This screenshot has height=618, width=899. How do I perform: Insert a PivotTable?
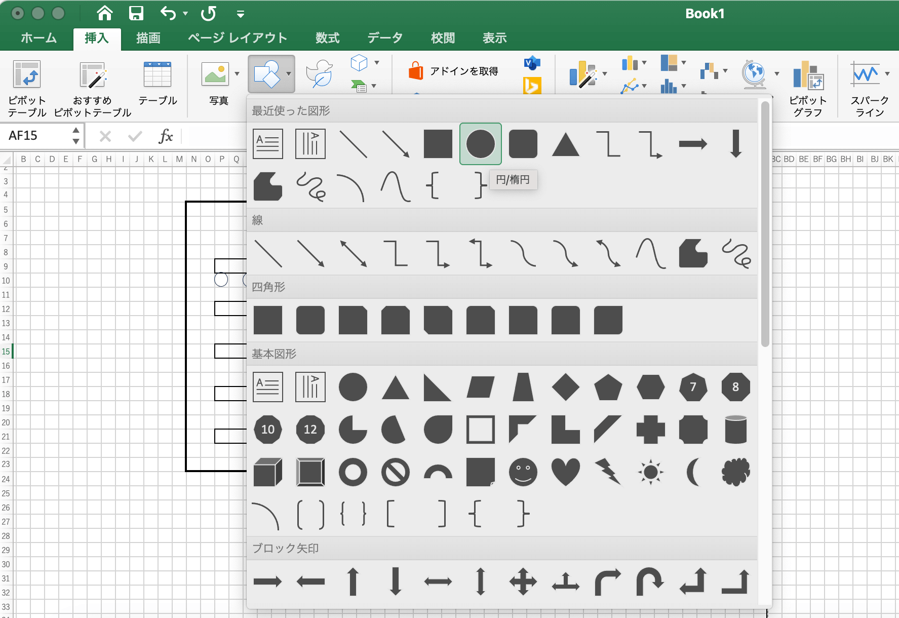(x=27, y=88)
